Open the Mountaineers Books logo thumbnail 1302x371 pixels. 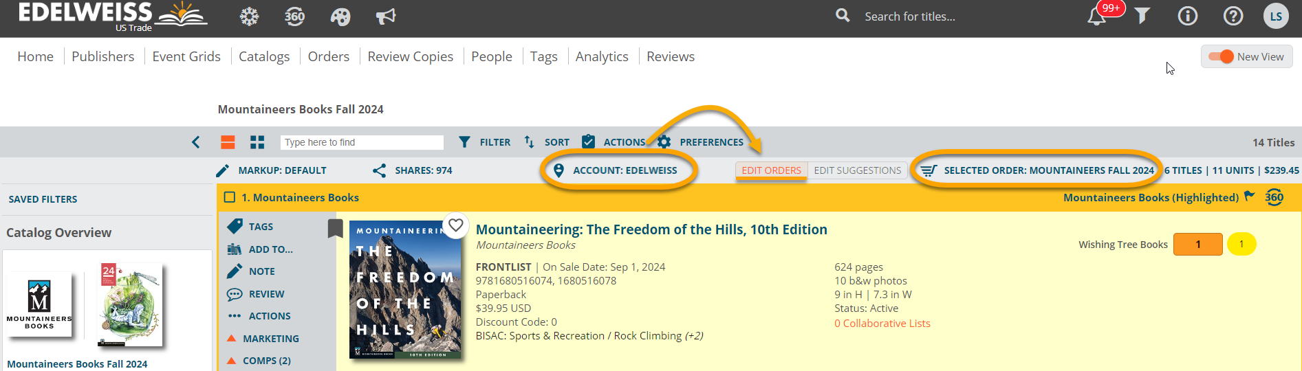(x=39, y=304)
